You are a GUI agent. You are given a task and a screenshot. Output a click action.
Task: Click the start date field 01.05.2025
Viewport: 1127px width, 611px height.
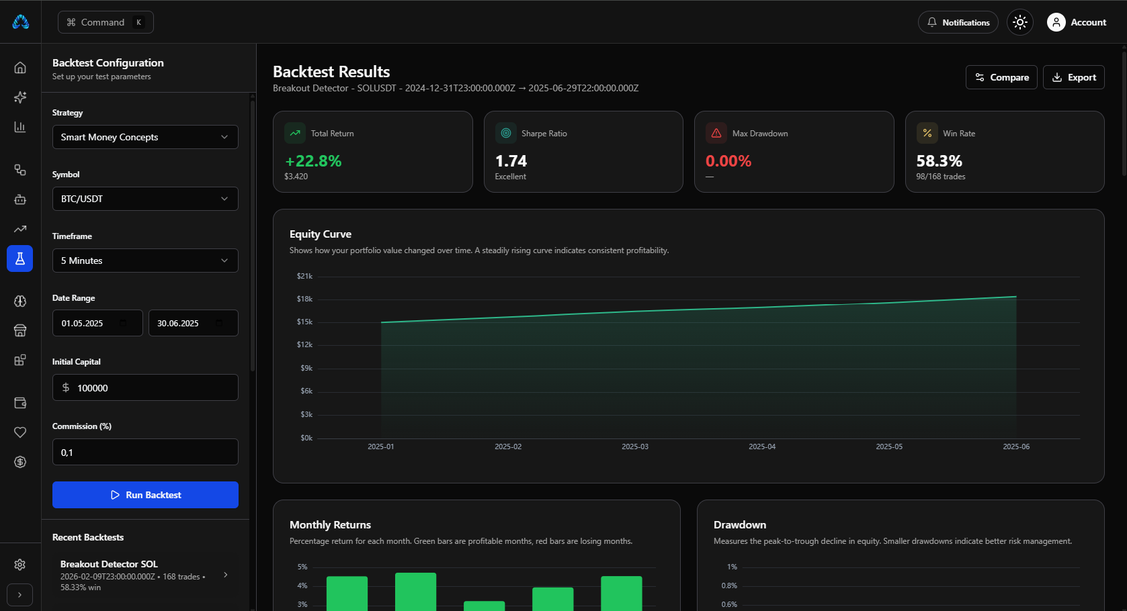coord(97,323)
